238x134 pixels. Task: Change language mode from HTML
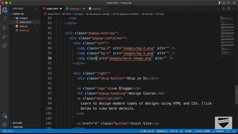tap(189, 131)
